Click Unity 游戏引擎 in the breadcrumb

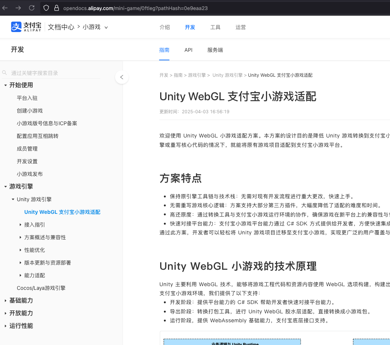click(x=227, y=75)
